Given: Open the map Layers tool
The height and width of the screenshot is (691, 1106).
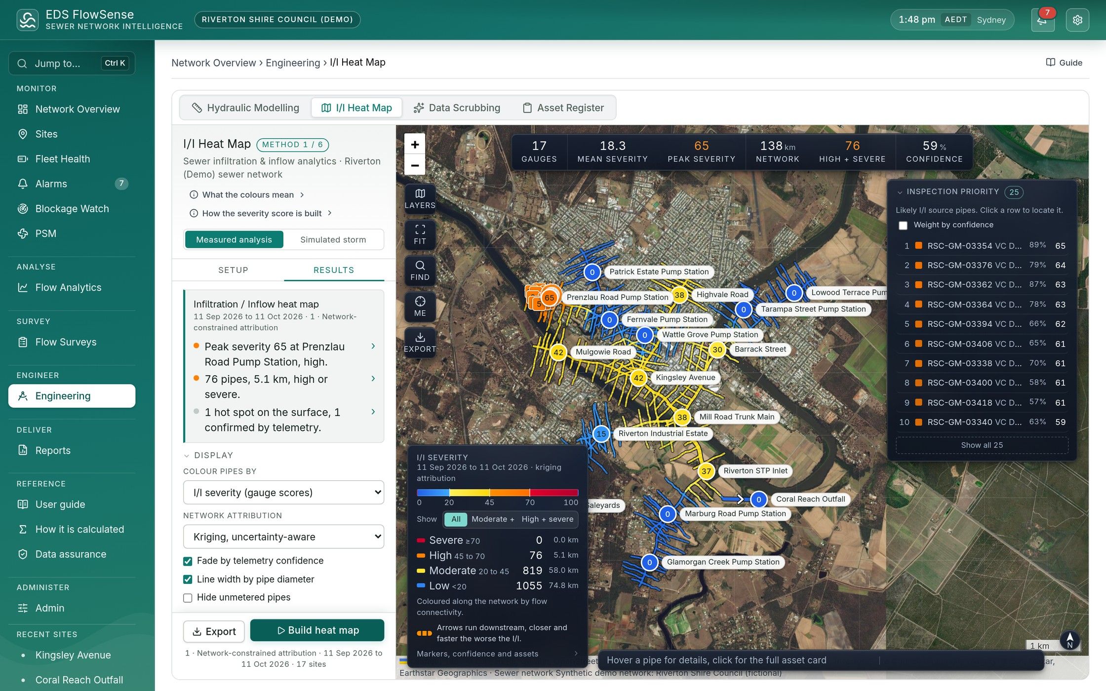Looking at the screenshot, I should point(420,198).
